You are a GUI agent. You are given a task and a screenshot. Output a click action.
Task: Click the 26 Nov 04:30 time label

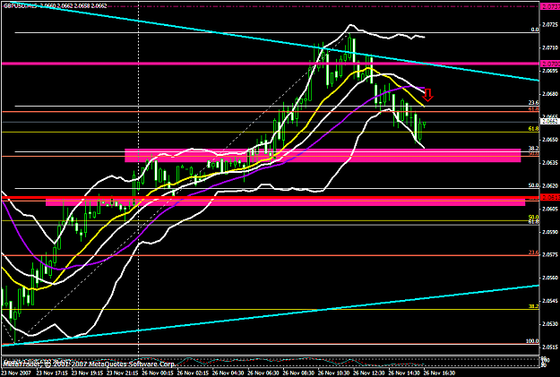click(x=228, y=373)
